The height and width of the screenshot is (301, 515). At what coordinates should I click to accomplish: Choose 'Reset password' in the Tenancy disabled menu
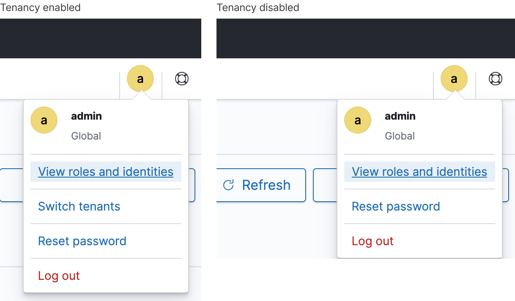coord(395,206)
